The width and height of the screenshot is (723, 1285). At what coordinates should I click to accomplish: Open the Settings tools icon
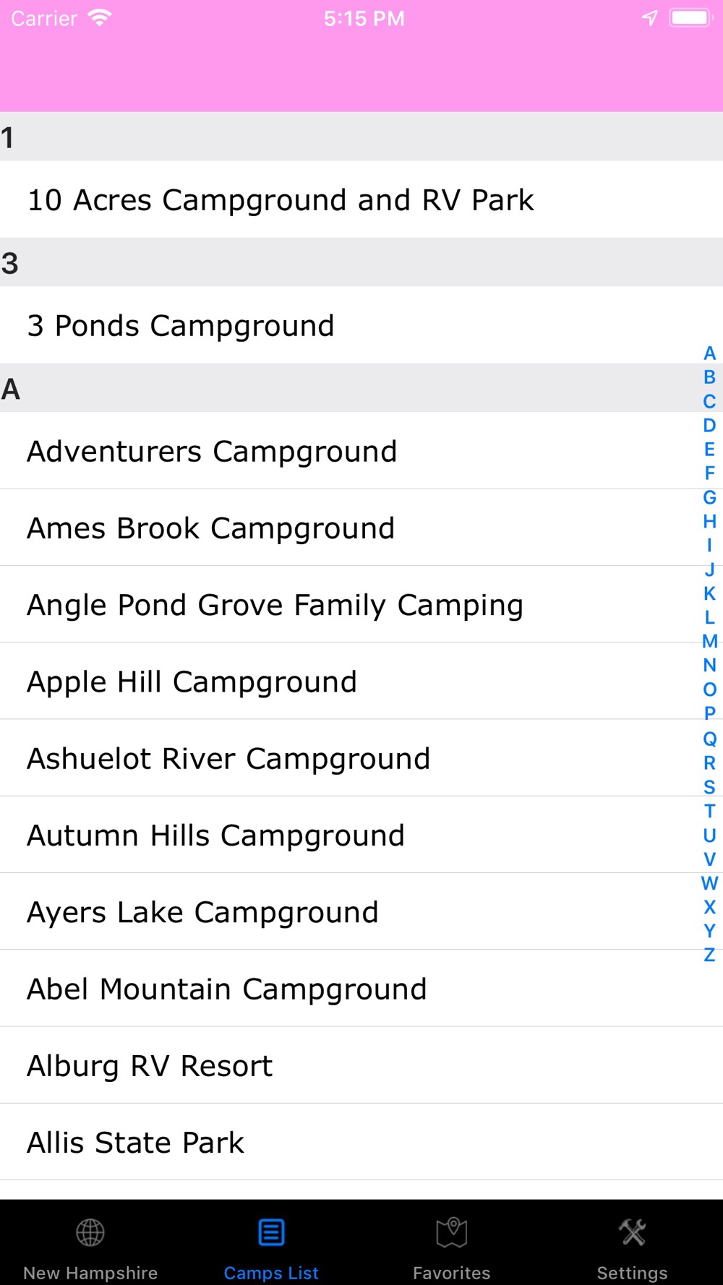click(633, 1232)
